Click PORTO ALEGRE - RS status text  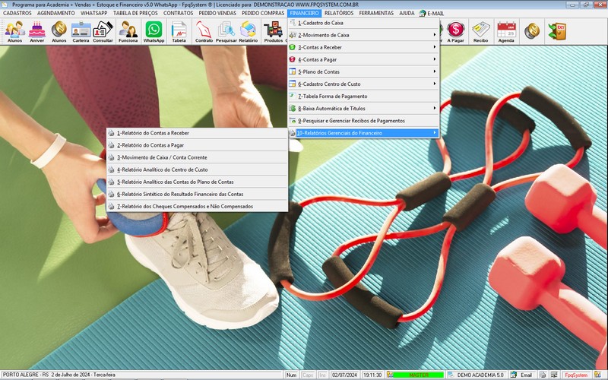coord(25,375)
